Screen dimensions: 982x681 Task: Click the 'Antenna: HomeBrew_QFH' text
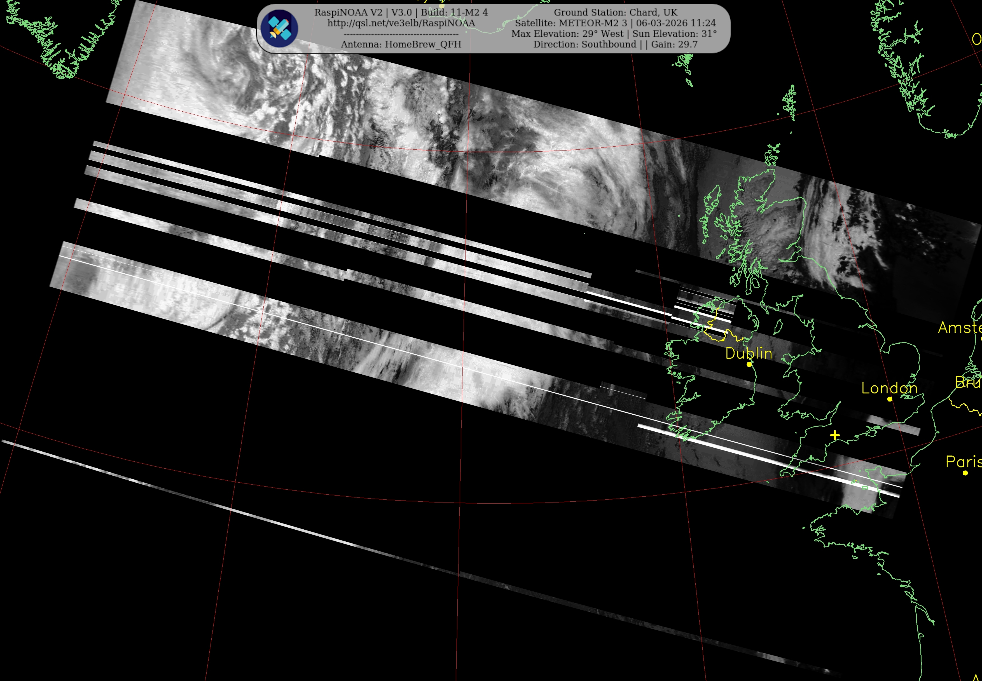click(x=401, y=44)
